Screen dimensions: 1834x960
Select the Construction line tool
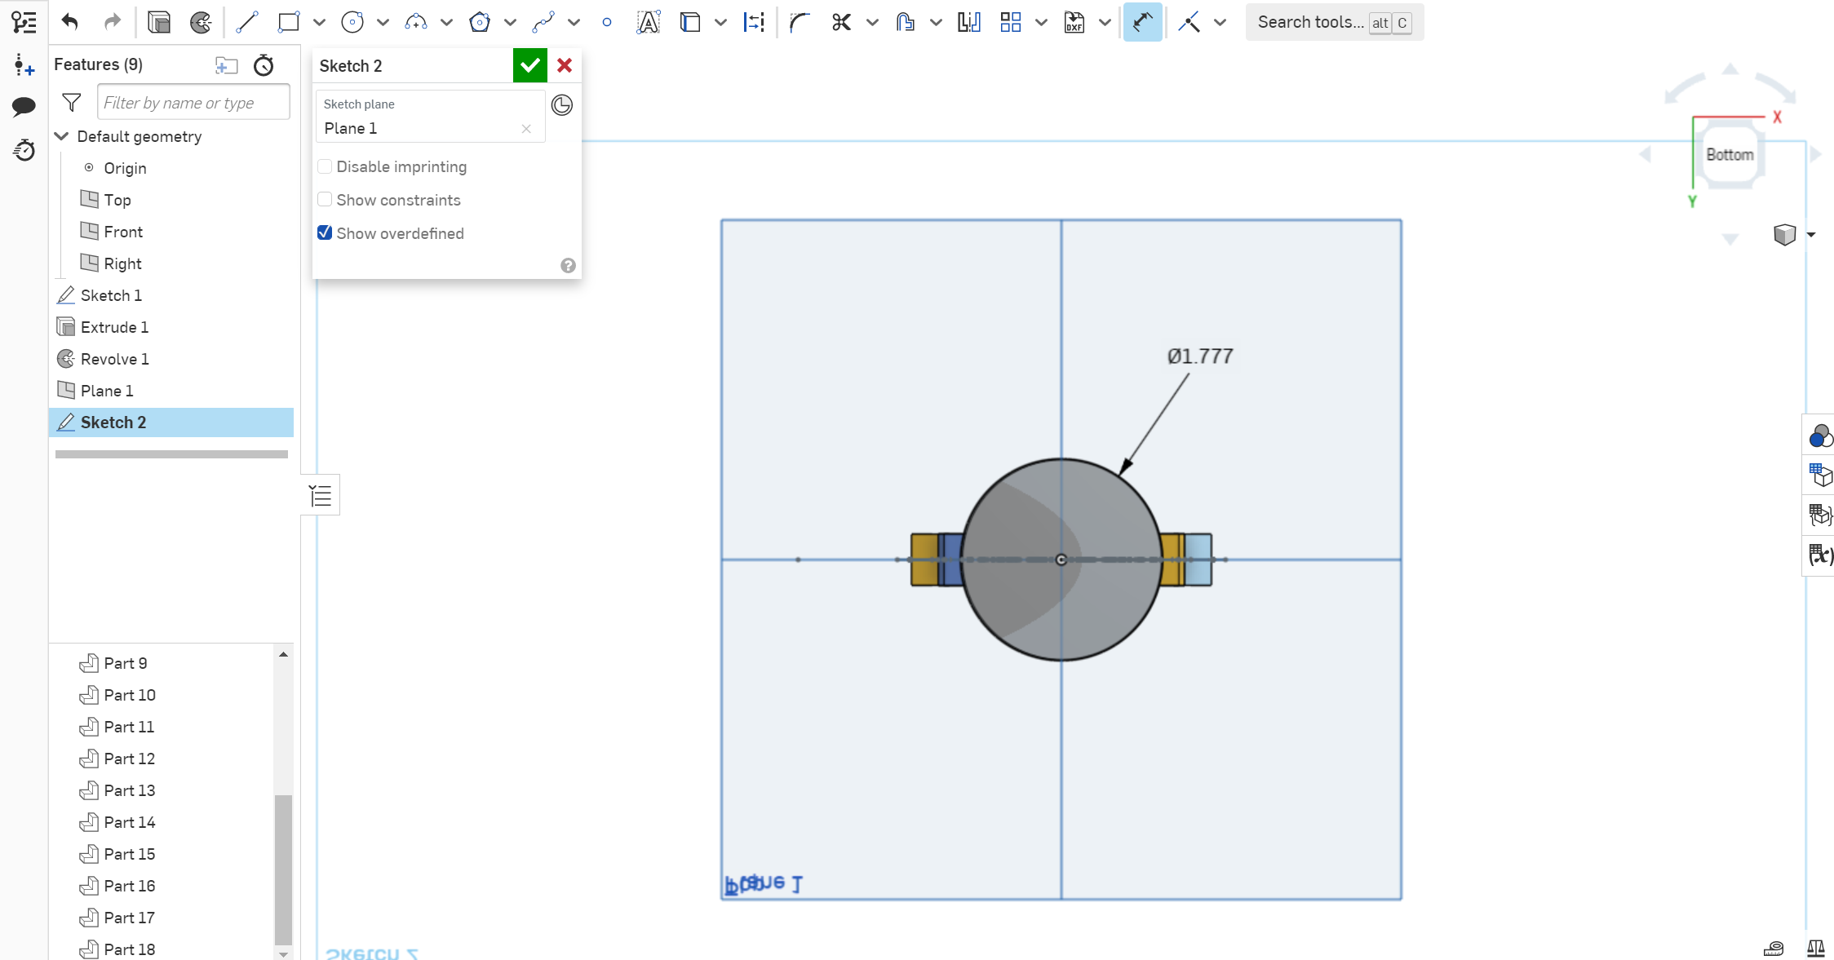coord(1189,22)
